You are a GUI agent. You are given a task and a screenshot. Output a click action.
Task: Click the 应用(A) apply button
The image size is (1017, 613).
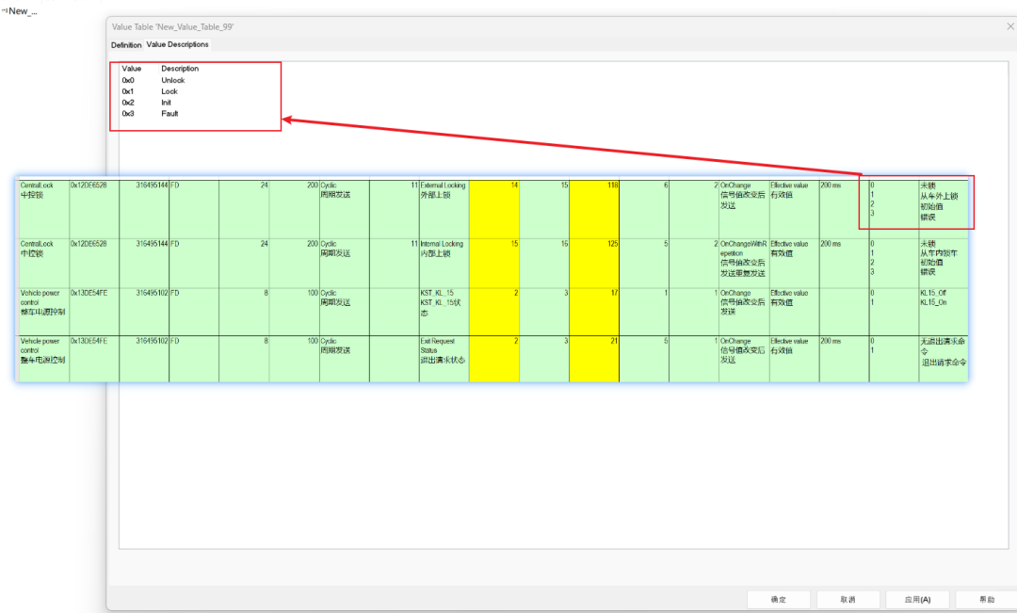point(916,599)
